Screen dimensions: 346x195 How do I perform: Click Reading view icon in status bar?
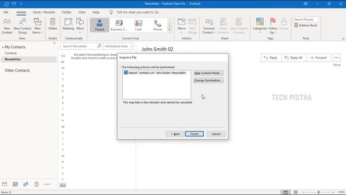click(296, 192)
